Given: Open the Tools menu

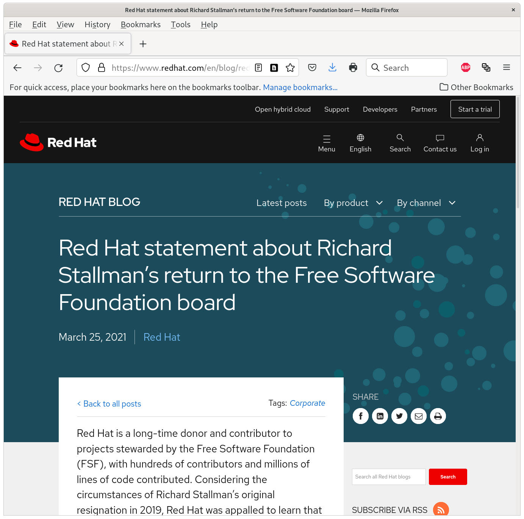Looking at the screenshot, I should (180, 25).
